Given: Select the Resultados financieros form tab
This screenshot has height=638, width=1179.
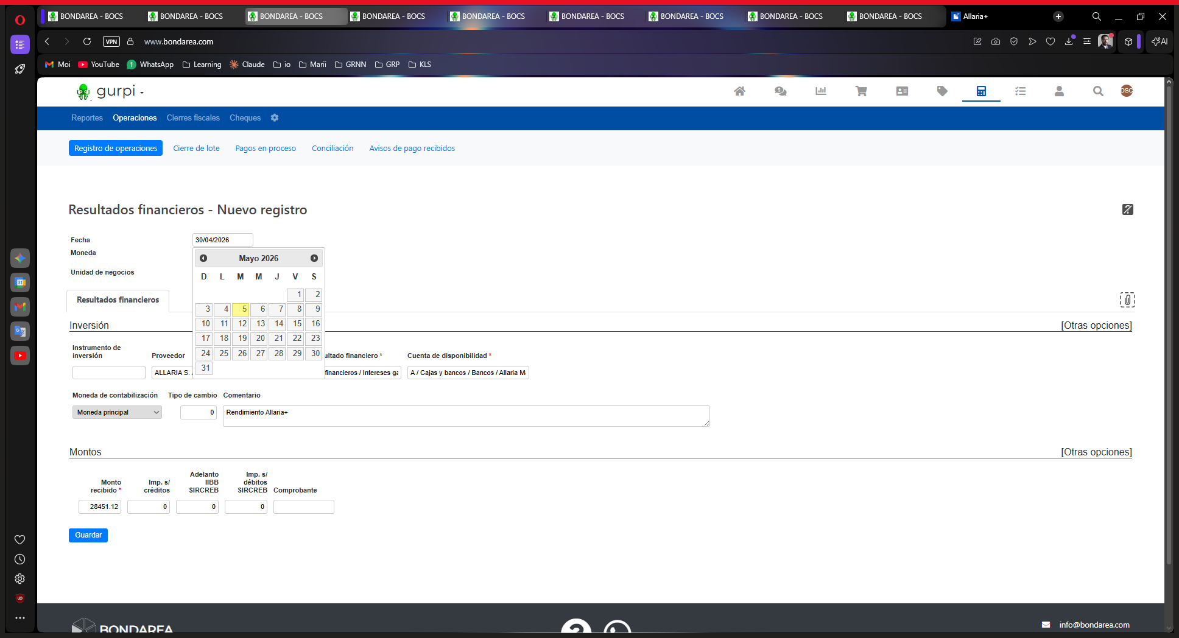Looking at the screenshot, I should tap(118, 300).
